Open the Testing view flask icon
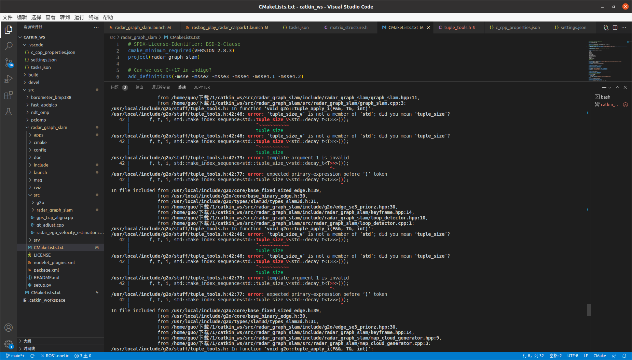This screenshot has height=360, width=632. click(x=9, y=112)
